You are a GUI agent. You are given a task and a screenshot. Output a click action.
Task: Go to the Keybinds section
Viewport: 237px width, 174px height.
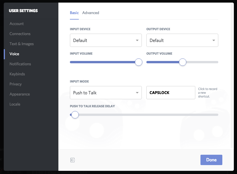tap(17, 74)
